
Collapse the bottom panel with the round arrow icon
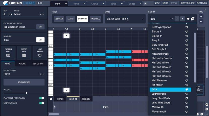click(51, 99)
